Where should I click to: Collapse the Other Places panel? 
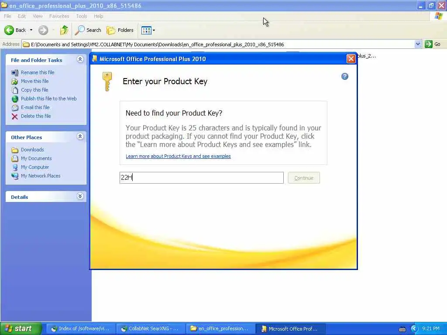[x=80, y=137]
